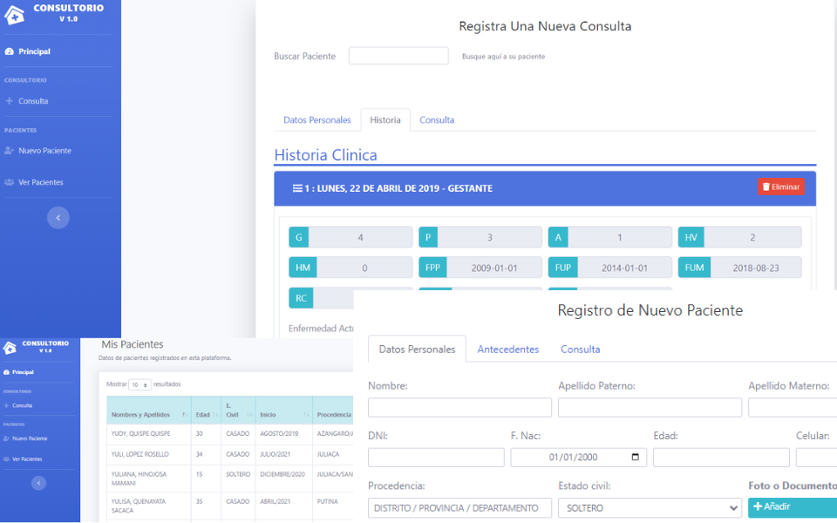Collapse the large sidebar with the chevron button

point(58,217)
